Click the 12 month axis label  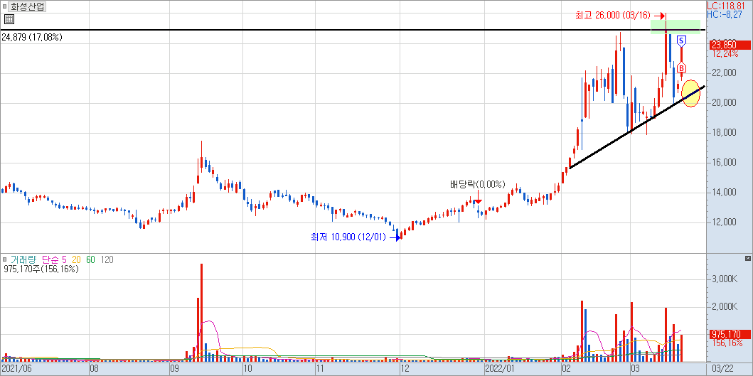pos(405,369)
